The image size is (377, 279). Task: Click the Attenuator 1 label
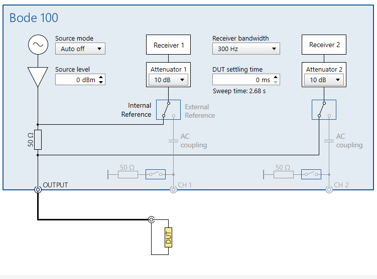coord(168,69)
